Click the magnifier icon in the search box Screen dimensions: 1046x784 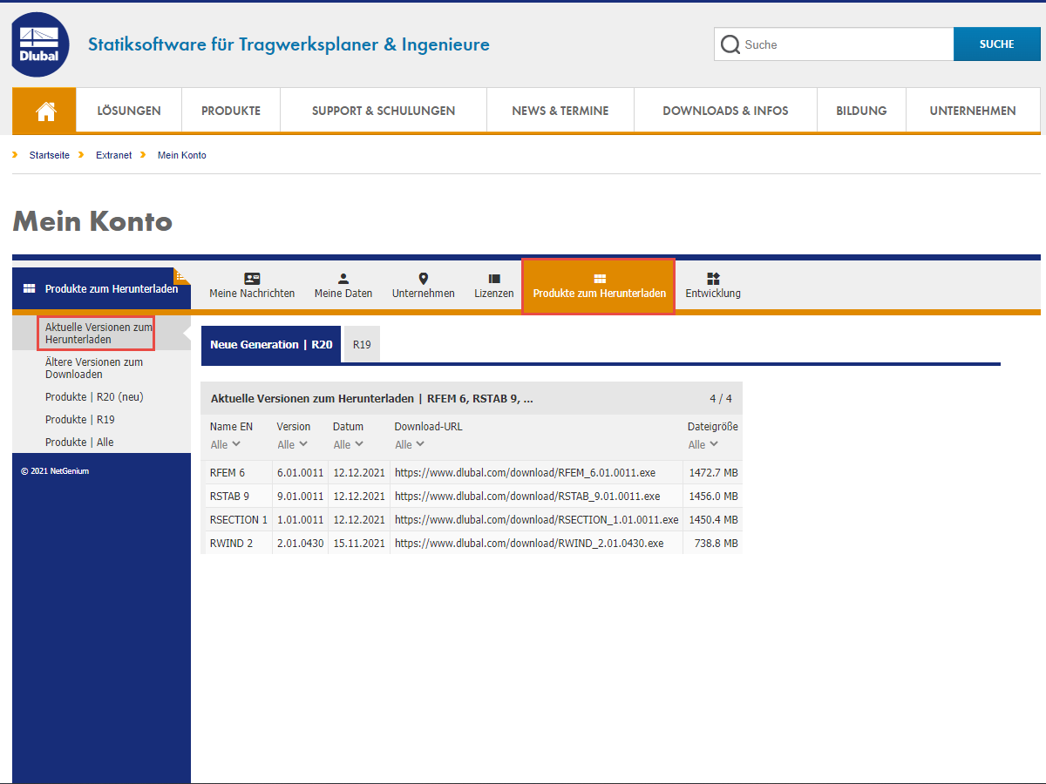coord(730,44)
